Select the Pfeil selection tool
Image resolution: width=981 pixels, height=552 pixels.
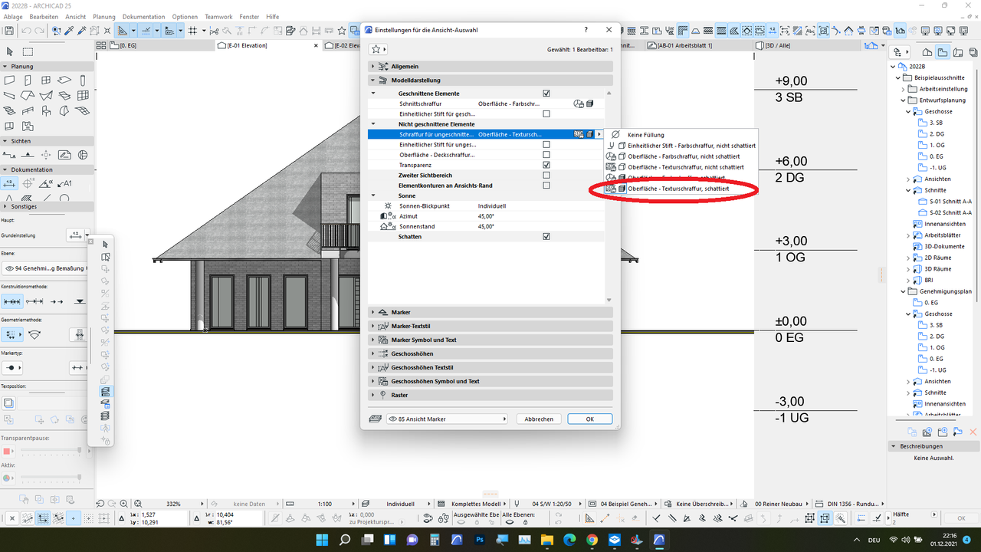pyautogui.click(x=9, y=51)
